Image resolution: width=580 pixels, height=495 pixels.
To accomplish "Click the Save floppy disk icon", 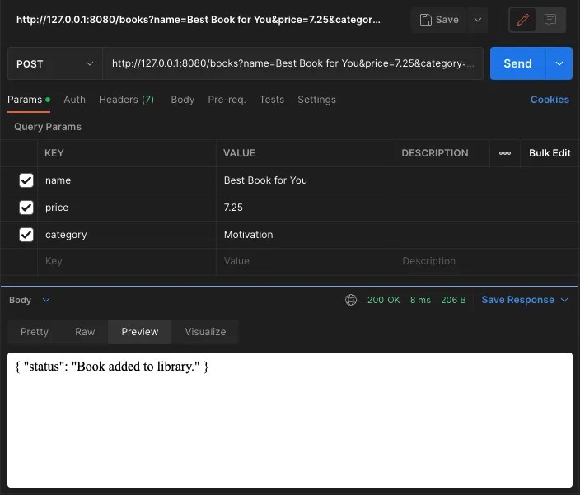I will point(425,20).
